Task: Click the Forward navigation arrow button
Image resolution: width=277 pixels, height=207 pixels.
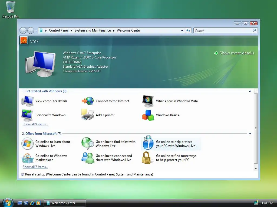Action: (31, 31)
